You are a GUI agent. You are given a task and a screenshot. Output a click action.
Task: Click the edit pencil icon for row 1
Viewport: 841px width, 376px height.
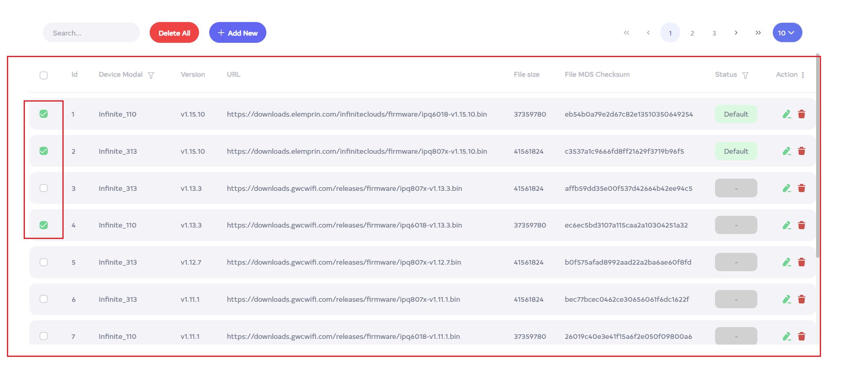click(x=786, y=114)
